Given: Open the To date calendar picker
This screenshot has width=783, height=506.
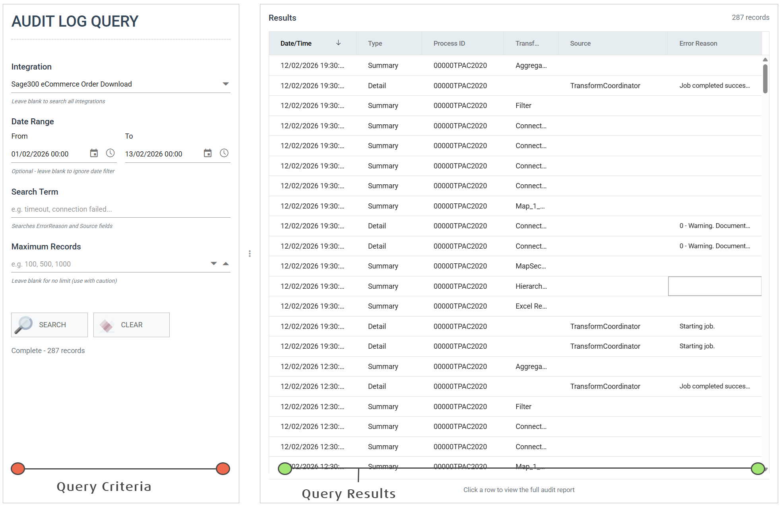Looking at the screenshot, I should click(207, 153).
